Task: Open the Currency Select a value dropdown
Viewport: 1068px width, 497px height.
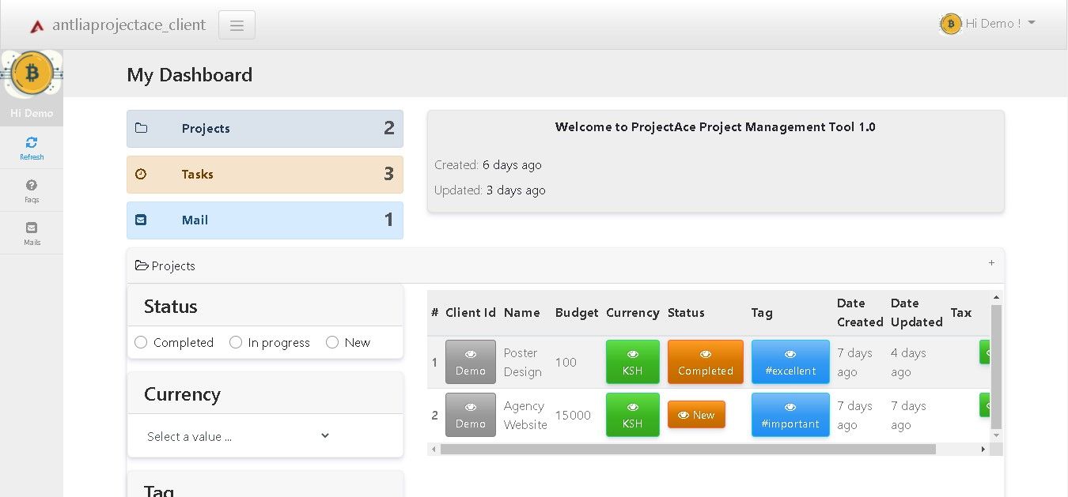Action: [x=238, y=436]
